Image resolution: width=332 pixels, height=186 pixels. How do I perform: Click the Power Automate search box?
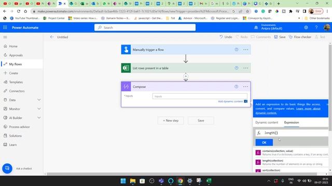click(145, 27)
